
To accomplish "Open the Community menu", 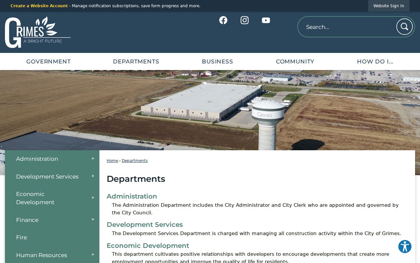I will [x=295, y=61].
